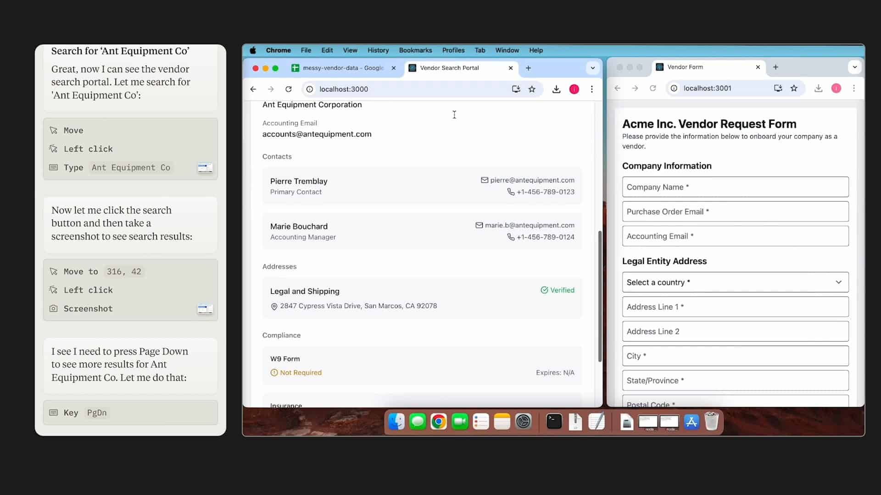Click the Accounting Email form field
The width and height of the screenshot is (881, 495).
coord(735,236)
